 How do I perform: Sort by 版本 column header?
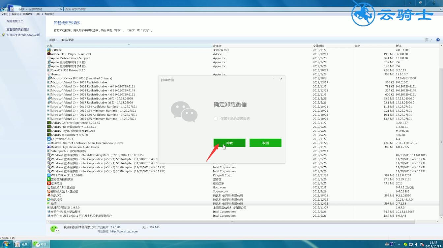[x=399, y=46]
